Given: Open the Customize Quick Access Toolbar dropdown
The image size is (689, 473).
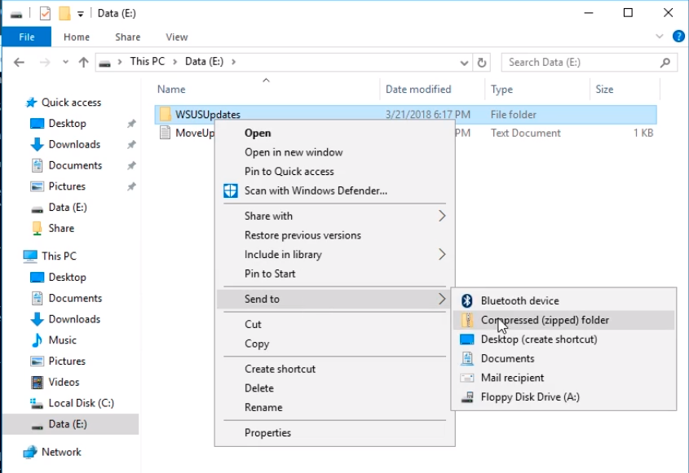Looking at the screenshot, I should tap(81, 14).
